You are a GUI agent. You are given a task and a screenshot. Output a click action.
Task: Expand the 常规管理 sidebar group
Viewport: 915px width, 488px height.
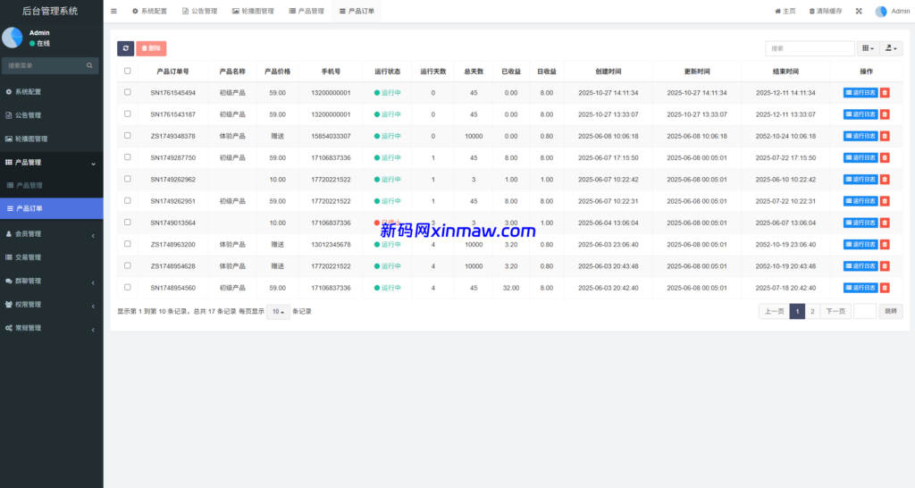(51, 328)
